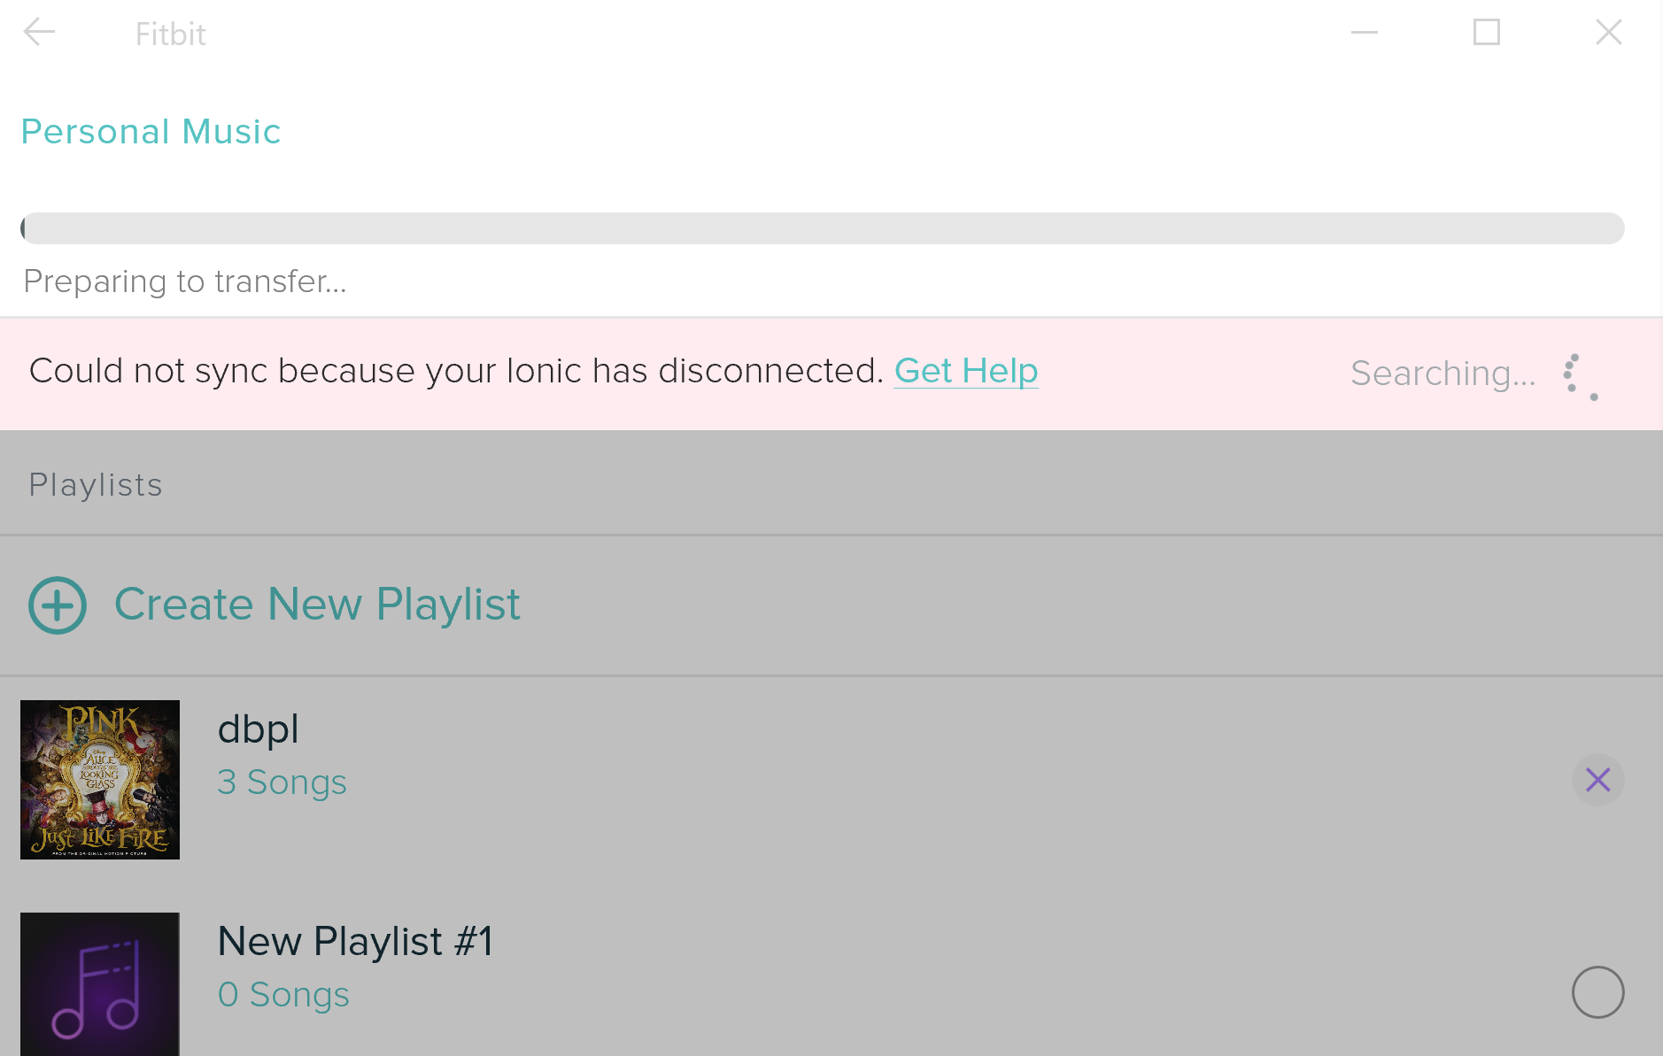Open the purple music note thumbnail
Image resolution: width=1663 pixels, height=1056 pixels.
pos(100,984)
